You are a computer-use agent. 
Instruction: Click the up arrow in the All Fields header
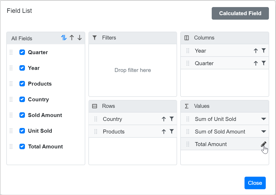(x=72, y=38)
